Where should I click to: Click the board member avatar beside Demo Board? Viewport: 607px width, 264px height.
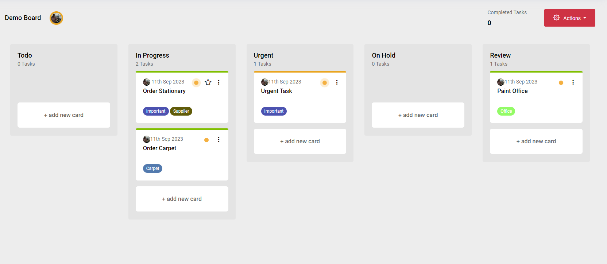tap(56, 18)
